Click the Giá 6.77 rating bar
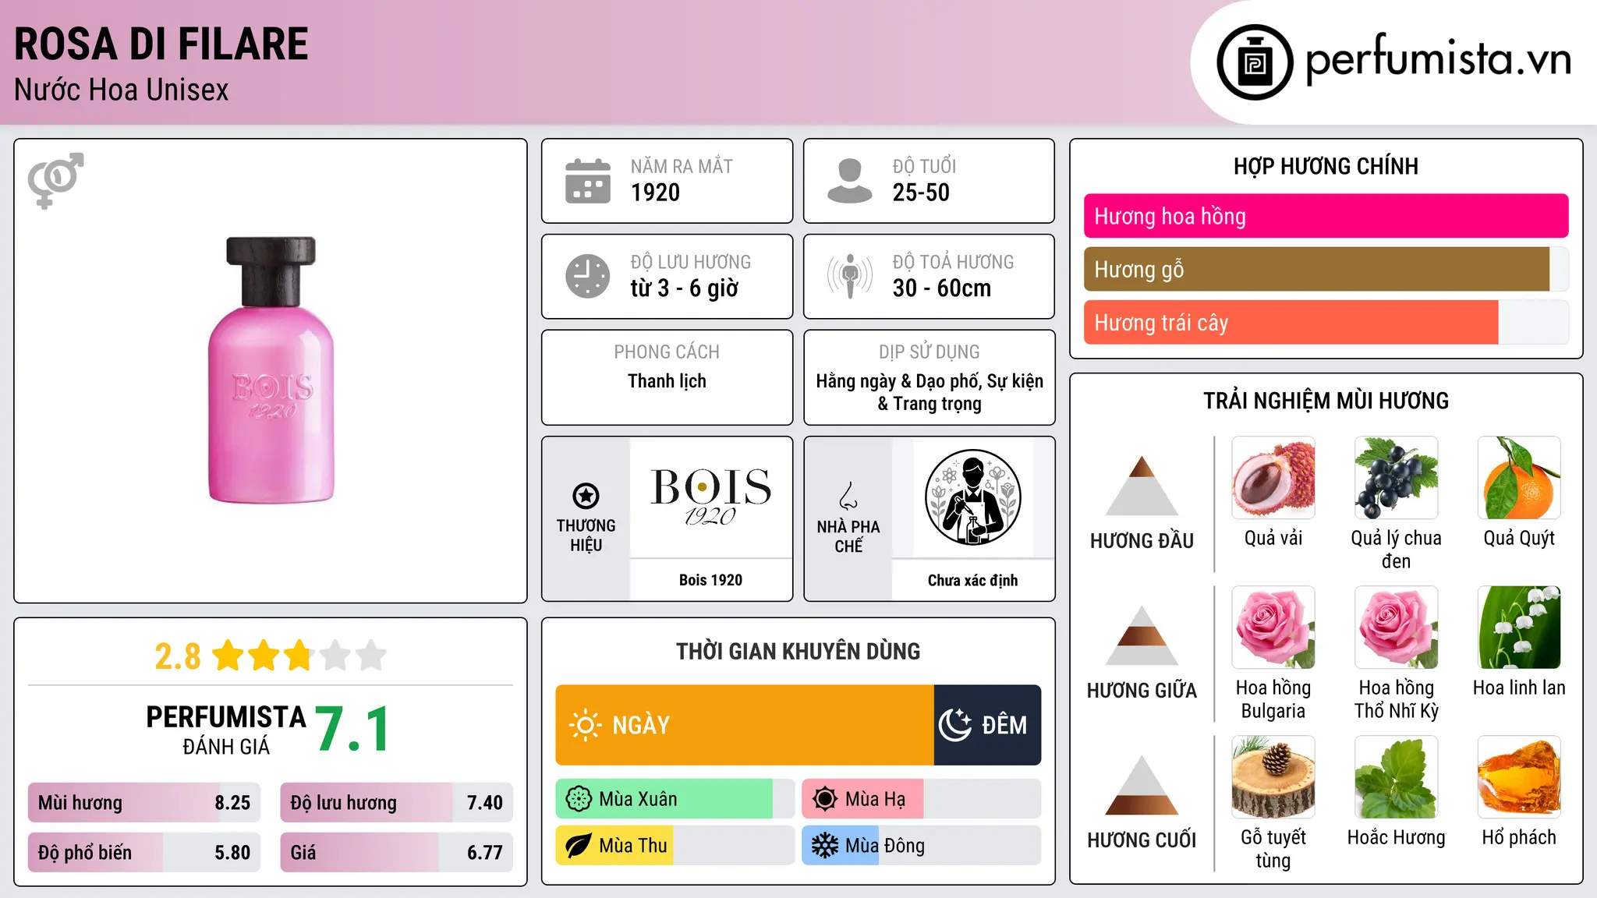This screenshot has height=898, width=1597. 396,852
